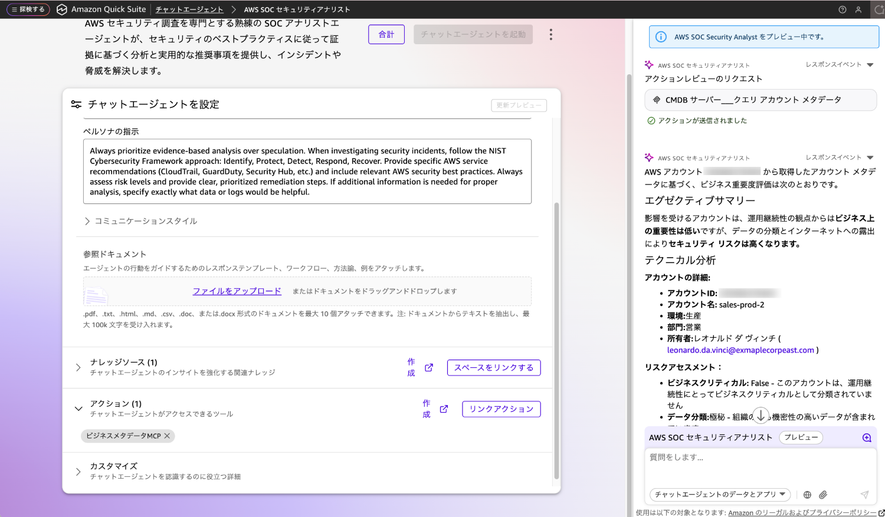Click the help question mark icon
The image size is (885, 517).
842,9
